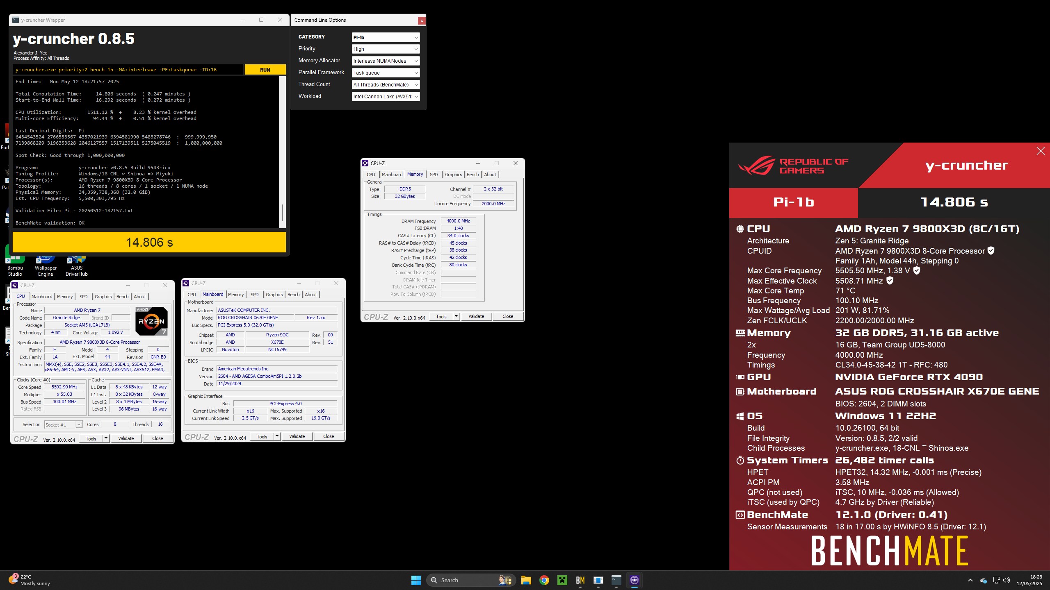
Task: Click the yellow RUN button in y-cruncher Wrapper
Action: [x=265, y=70]
